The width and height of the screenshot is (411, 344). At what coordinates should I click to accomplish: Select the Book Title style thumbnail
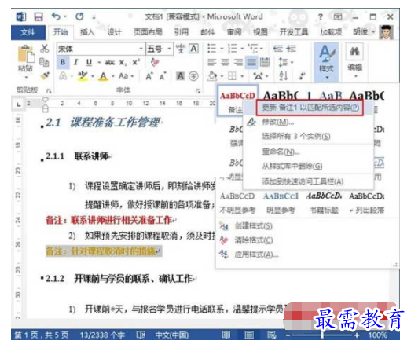pyautogui.click(x=325, y=203)
